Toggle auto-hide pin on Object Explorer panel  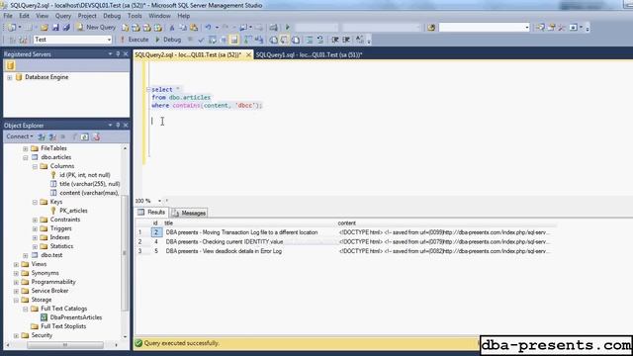118,126
